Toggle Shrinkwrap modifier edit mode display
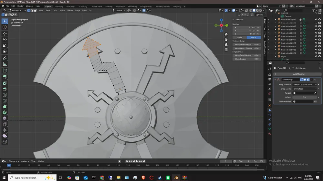323x181 pixels. (x=301, y=80)
